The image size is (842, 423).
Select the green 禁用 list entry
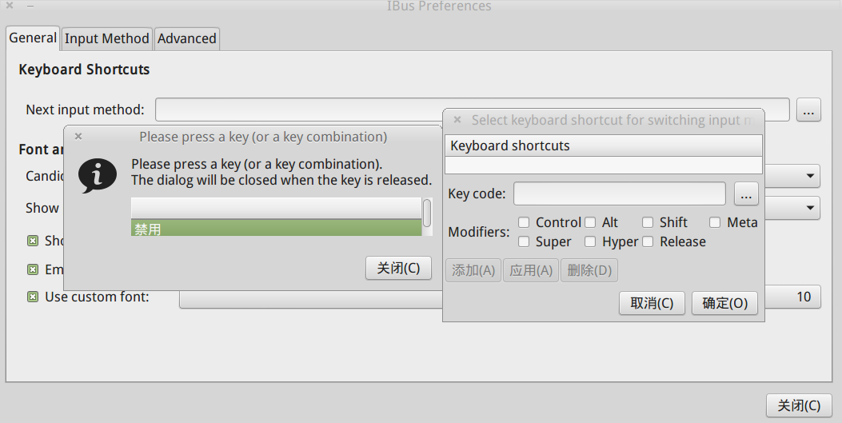pyautogui.click(x=276, y=228)
